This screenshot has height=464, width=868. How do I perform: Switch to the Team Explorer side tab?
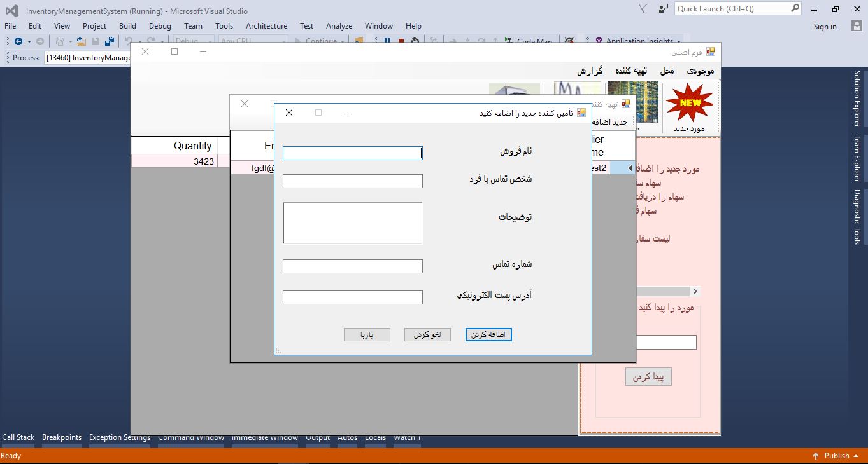tap(857, 158)
